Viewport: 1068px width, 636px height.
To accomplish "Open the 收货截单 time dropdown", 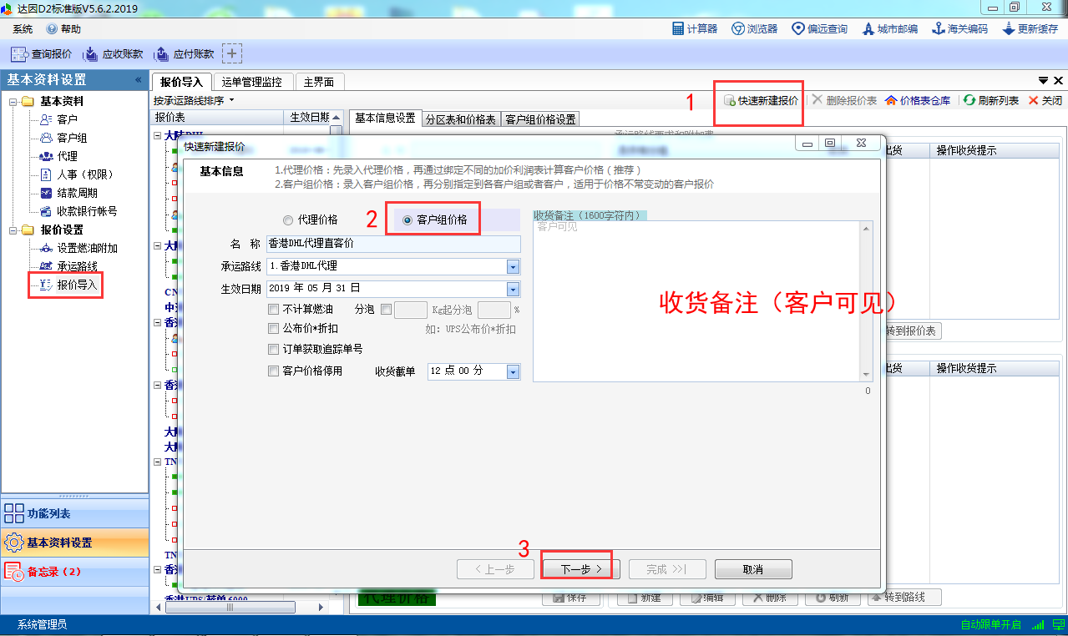I will tap(513, 371).
